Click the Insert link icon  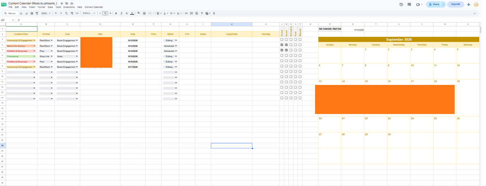pyautogui.click(x=186, y=13)
